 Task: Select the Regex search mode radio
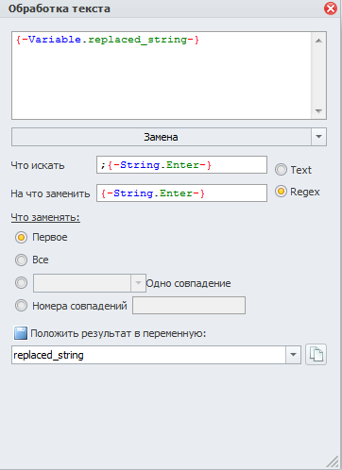(x=281, y=192)
